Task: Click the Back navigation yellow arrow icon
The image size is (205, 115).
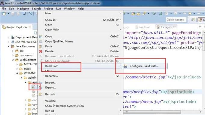Action: coord(190,13)
